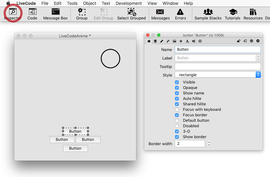Open the Window menu
Screen dimensions: 270x177
click(x=170, y=3)
